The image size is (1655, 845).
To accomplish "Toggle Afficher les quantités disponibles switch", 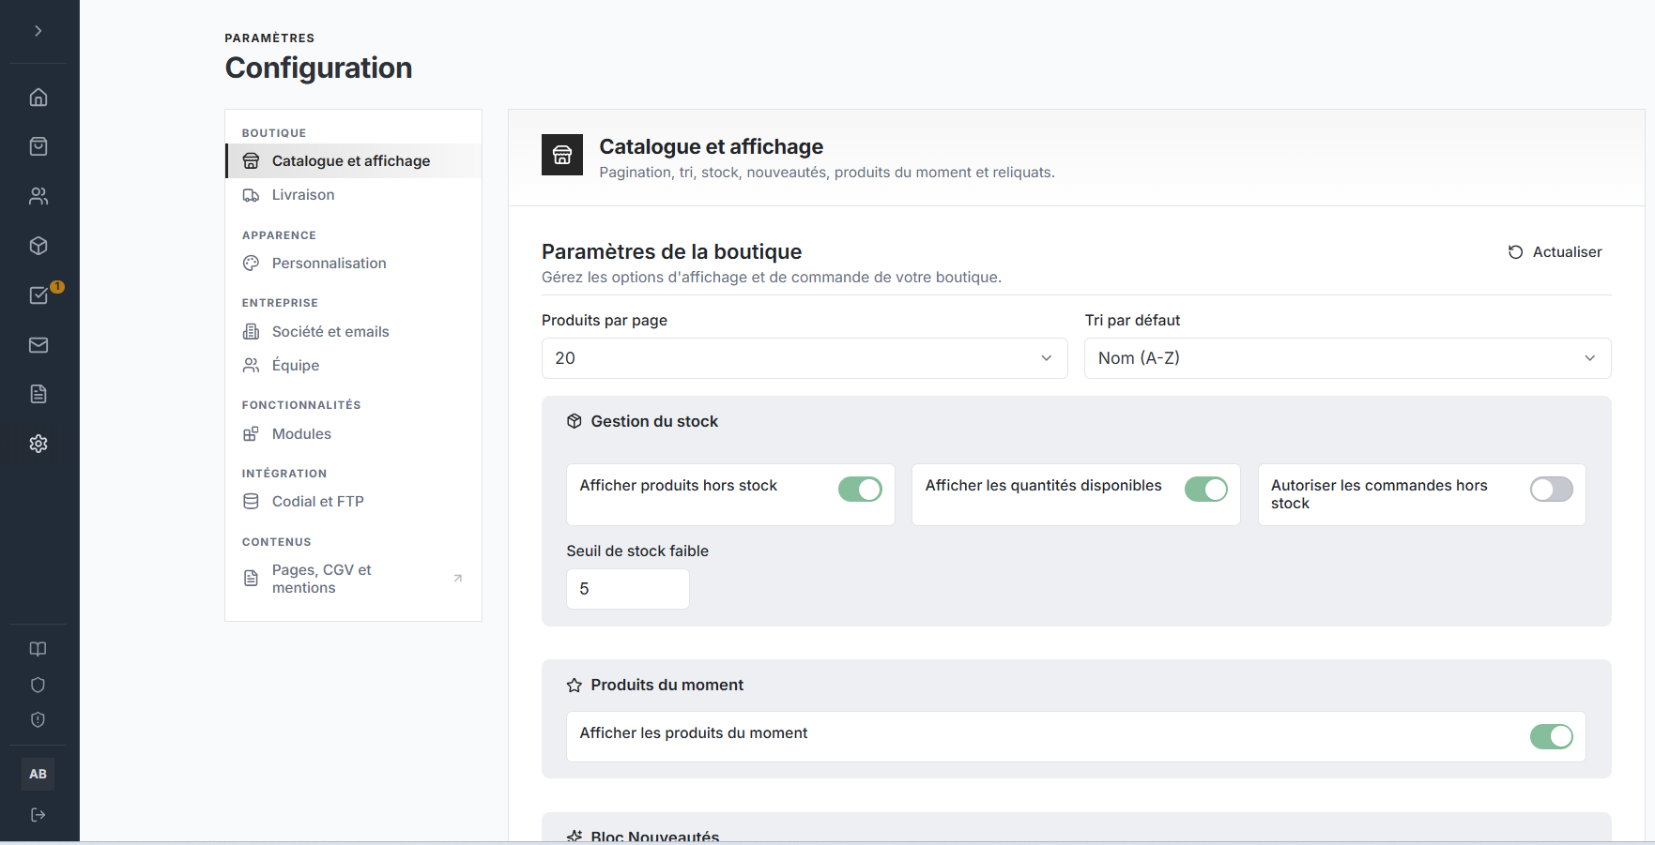I will 1206,490.
